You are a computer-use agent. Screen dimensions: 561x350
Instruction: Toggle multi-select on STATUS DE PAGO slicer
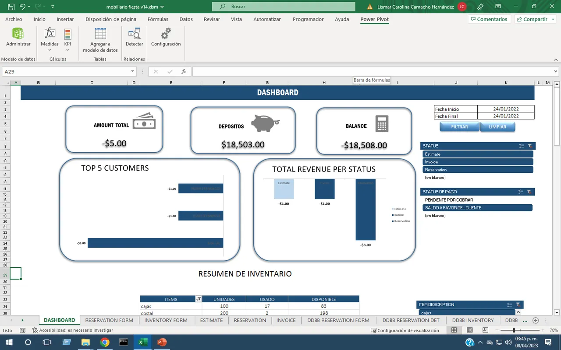521,192
